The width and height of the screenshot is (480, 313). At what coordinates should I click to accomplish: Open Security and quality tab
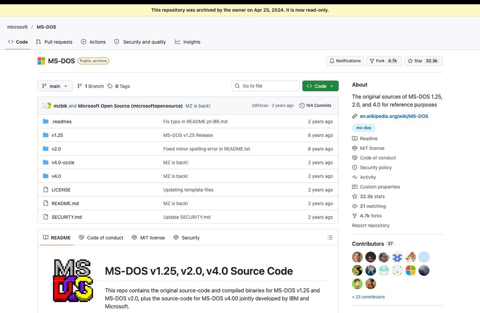pyautogui.click(x=140, y=42)
